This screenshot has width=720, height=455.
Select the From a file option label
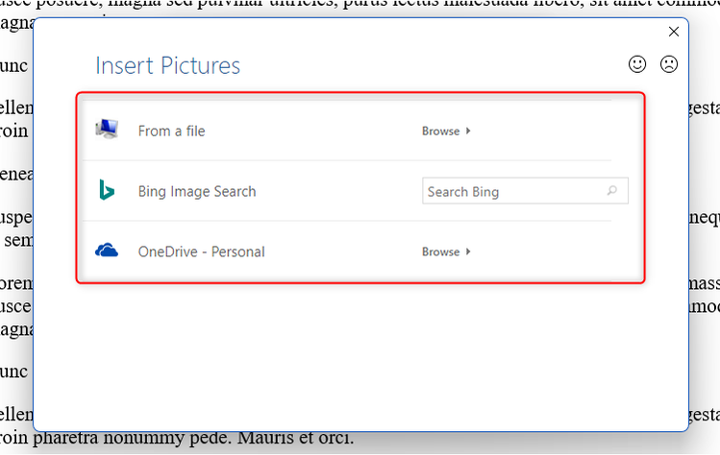click(x=171, y=132)
